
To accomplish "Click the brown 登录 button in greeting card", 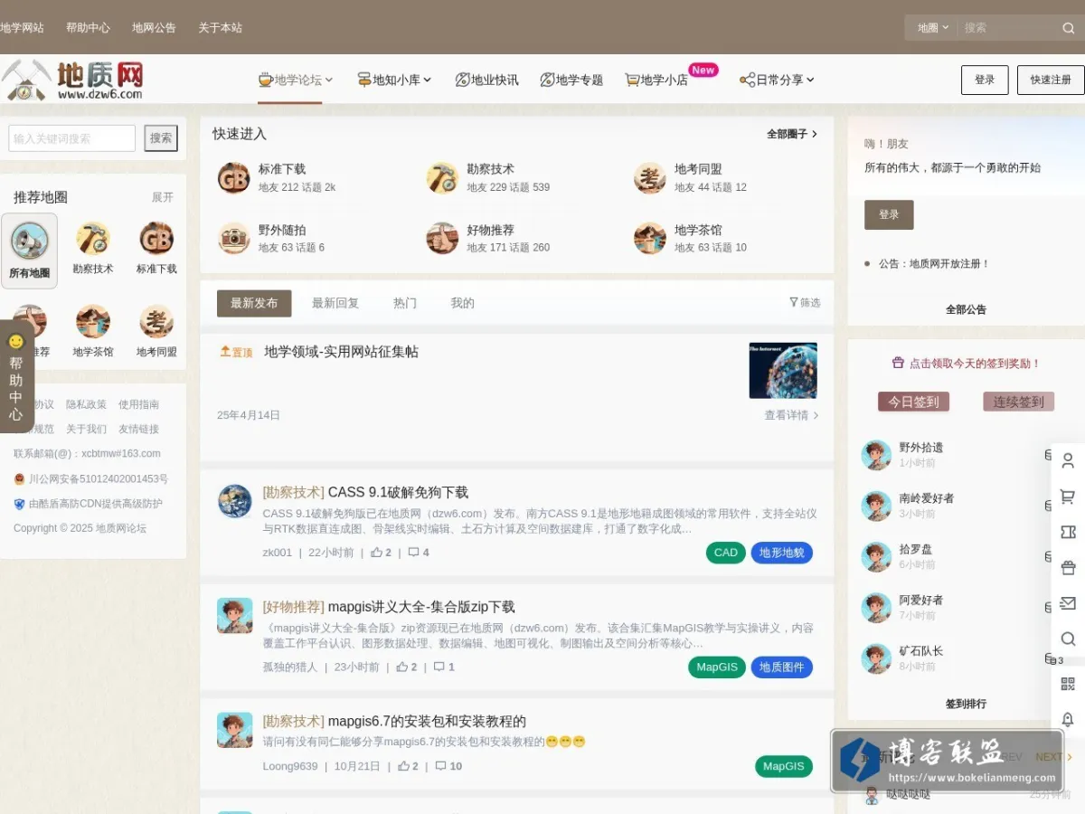I will pos(889,214).
